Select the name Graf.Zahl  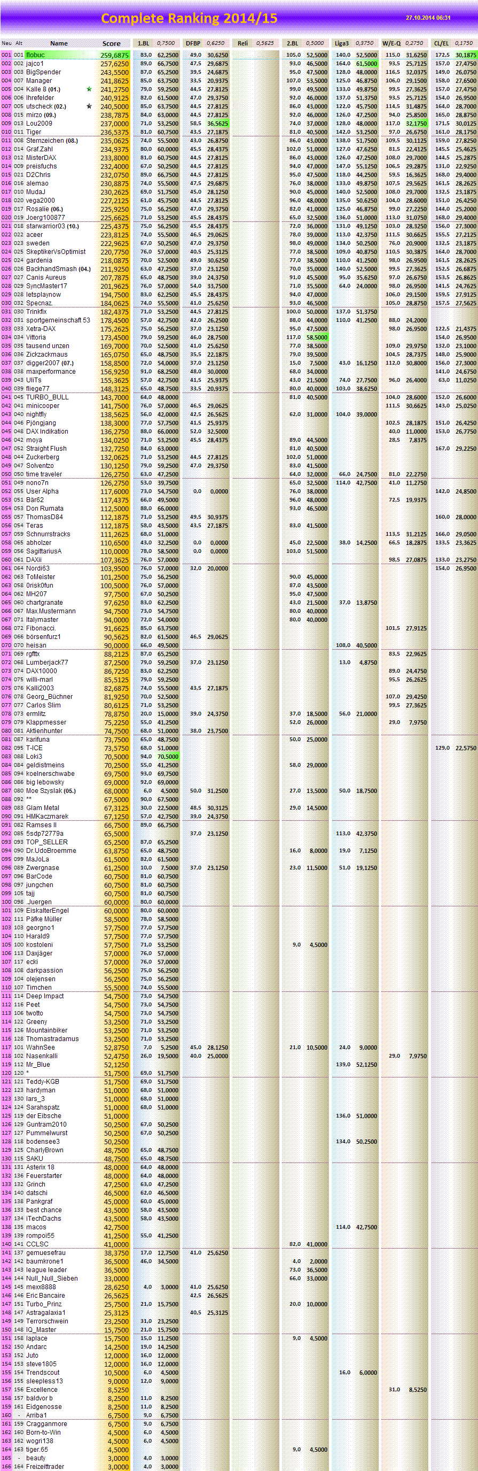point(40,149)
